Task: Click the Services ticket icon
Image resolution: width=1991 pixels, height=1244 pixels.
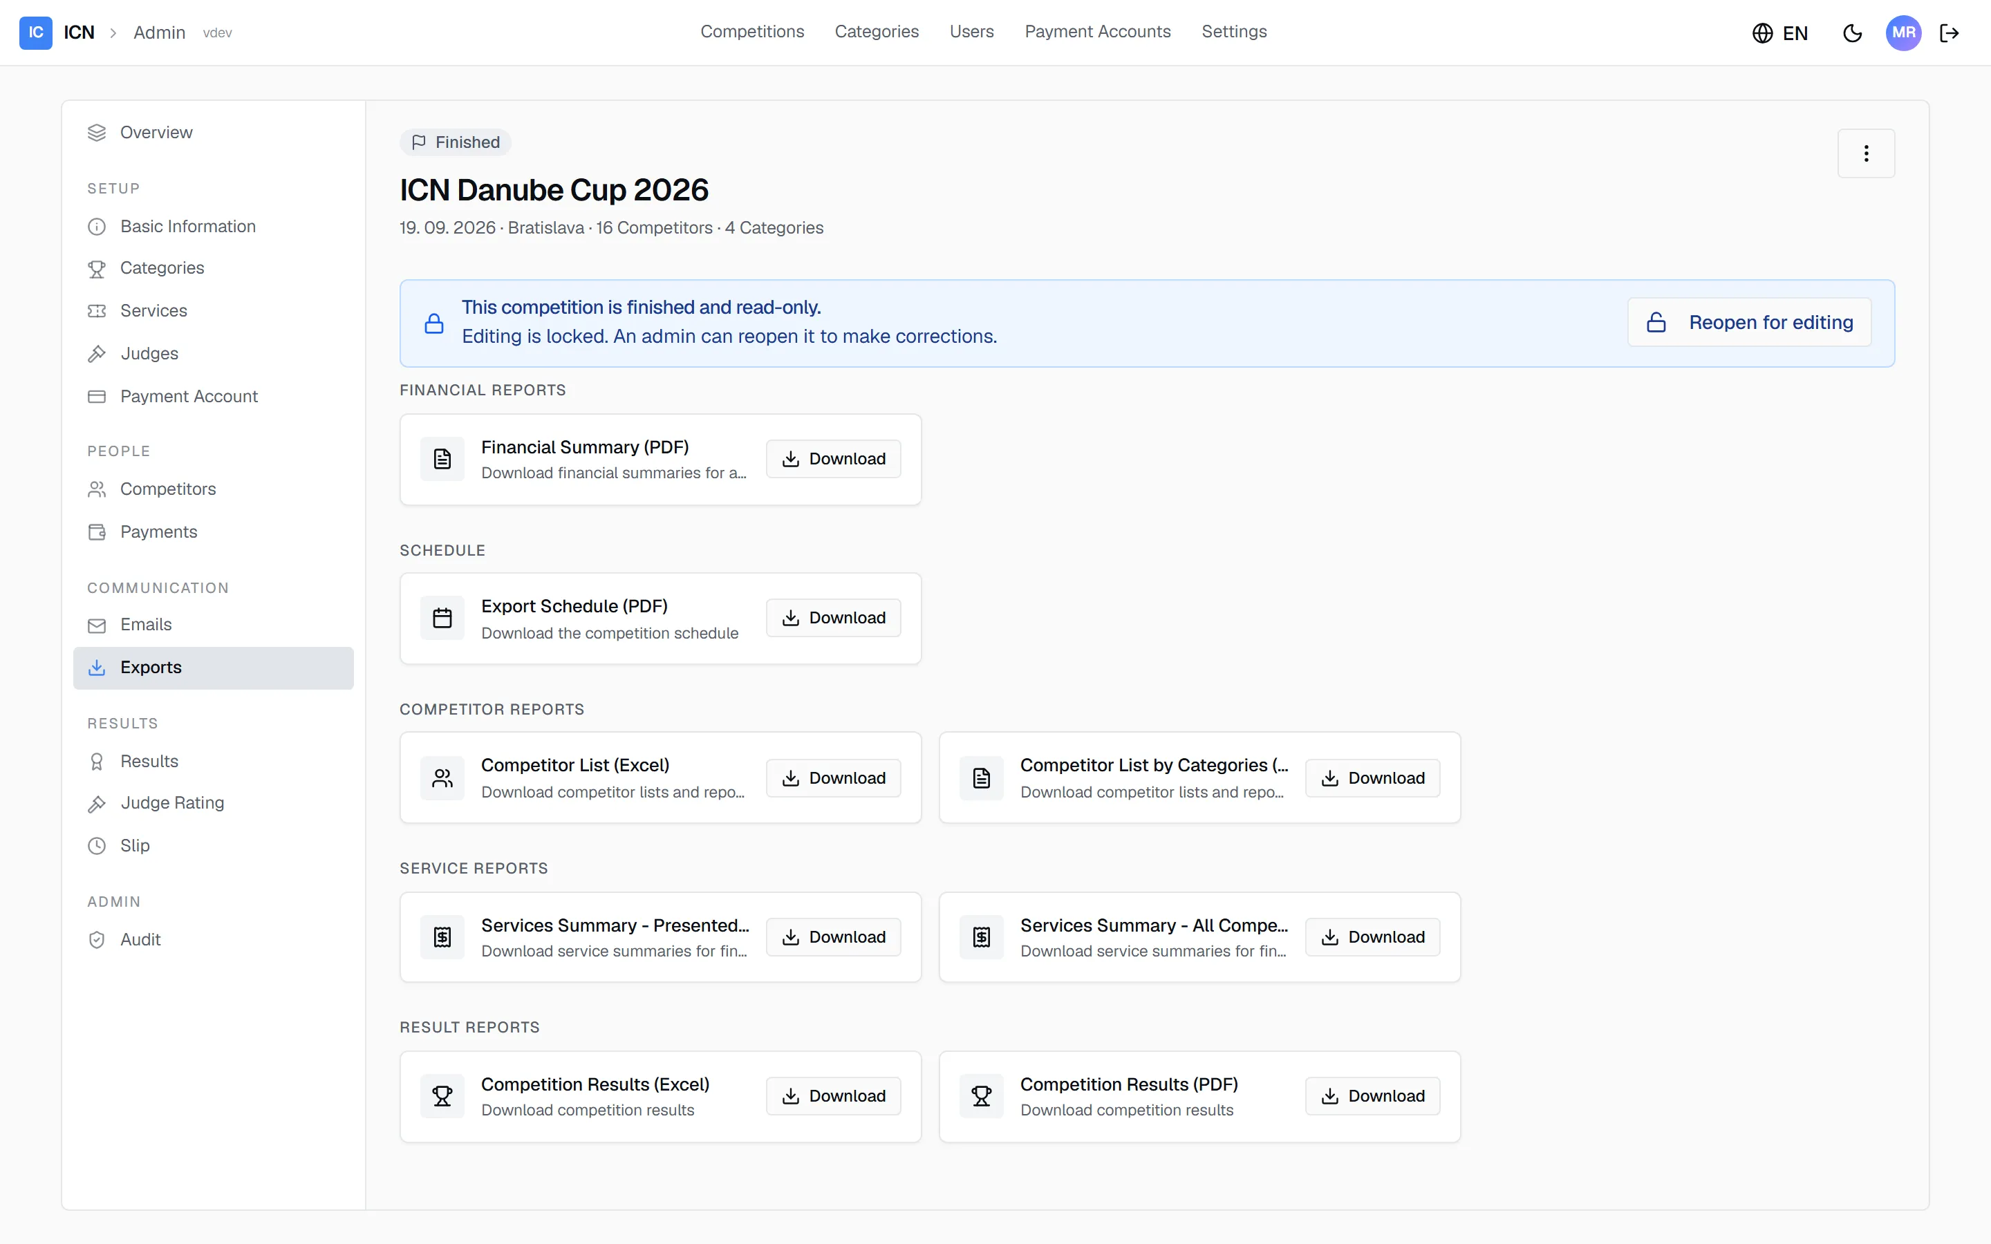Action: pyautogui.click(x=97, y=311)
